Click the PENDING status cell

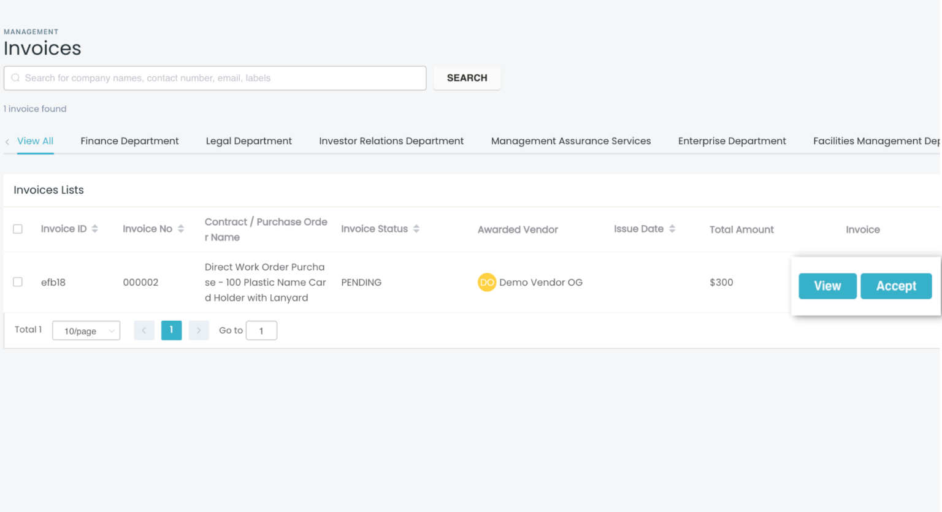click(361, 282)
